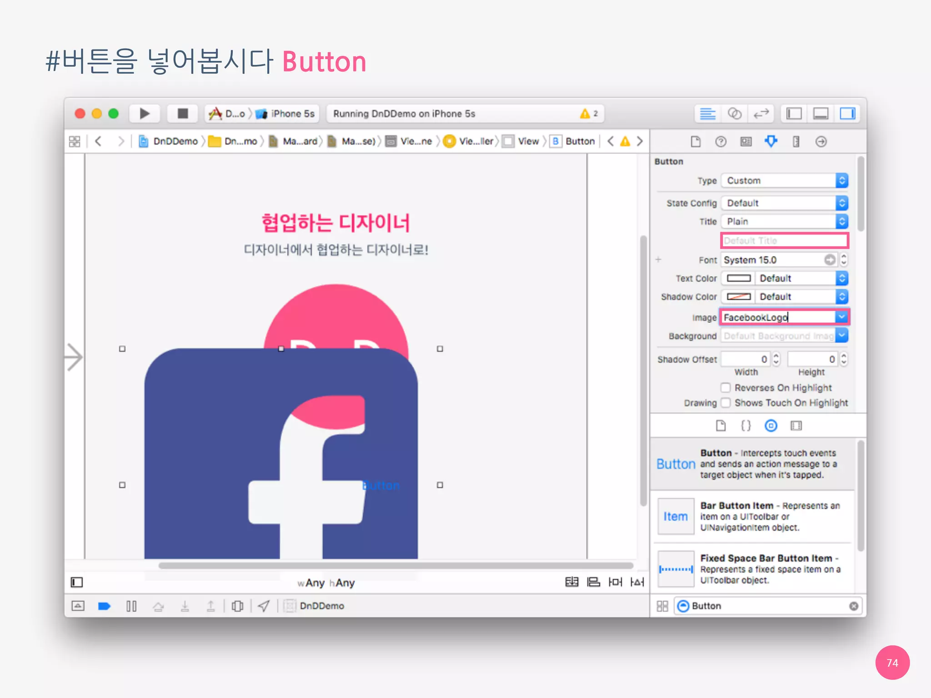Open the Size inspector tab
931x698 pixels.
coord(796,142)
